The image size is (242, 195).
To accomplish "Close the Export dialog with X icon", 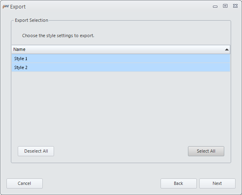I will (236, 6).
